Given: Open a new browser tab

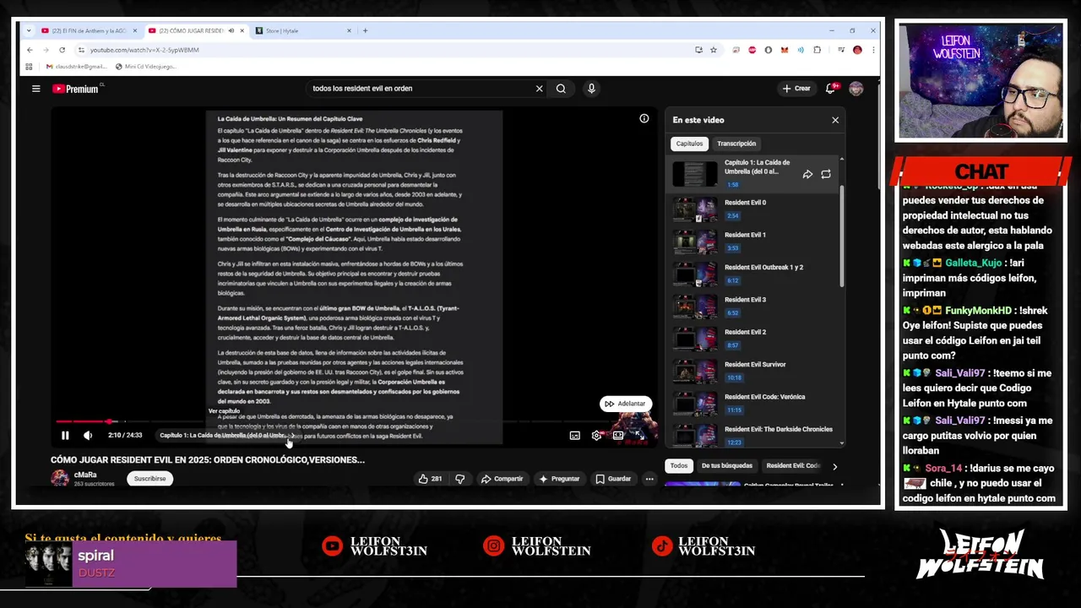Looking at the screenshot, I should [x=365, y=31].
